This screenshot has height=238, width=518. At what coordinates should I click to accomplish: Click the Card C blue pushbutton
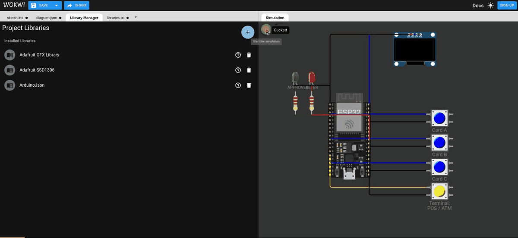click(439, 167)
